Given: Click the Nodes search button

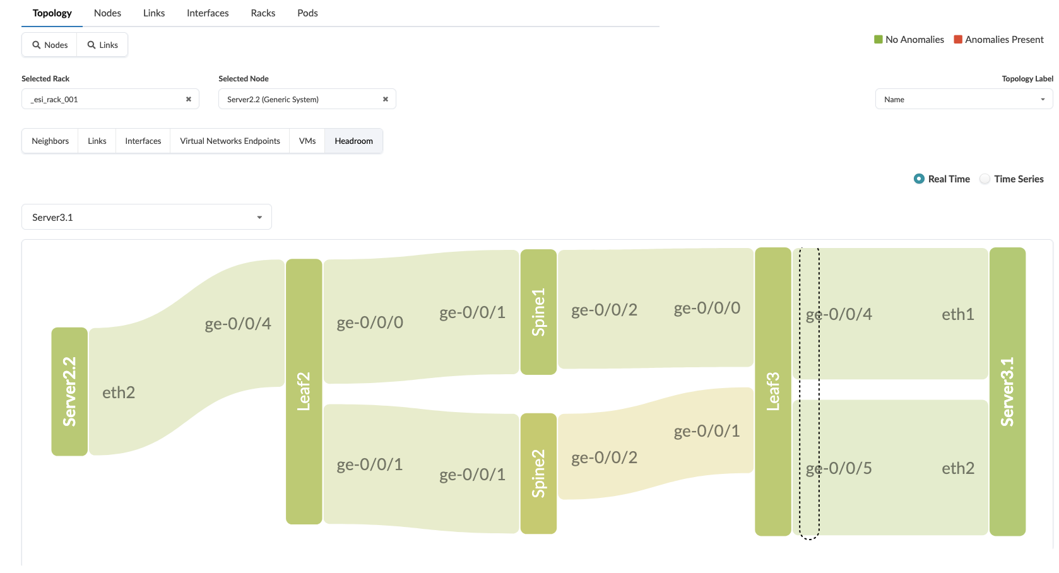Looking at the screenshot, I should (x=50, y=45).
